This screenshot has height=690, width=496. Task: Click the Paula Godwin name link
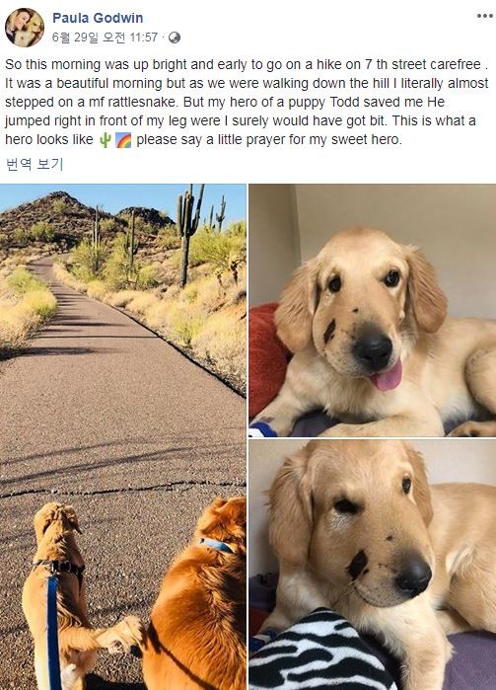(98, 18)
